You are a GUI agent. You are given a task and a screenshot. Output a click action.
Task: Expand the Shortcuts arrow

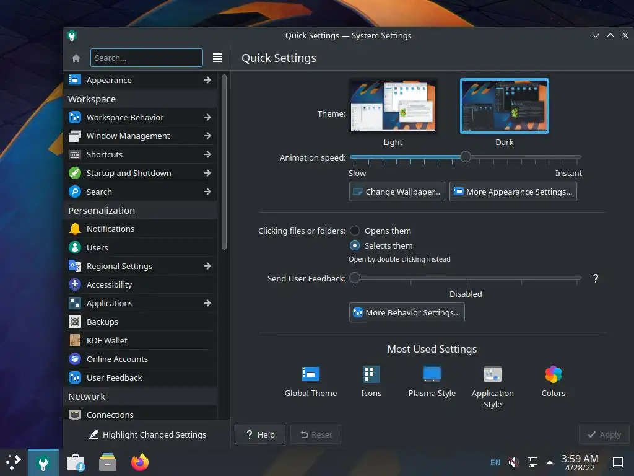207,154
